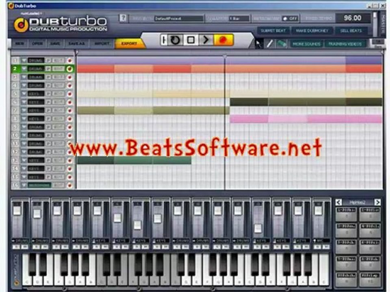Click the SELL BEATS button
The width and height of the screenshot is (390, 292).
[351, 30]
